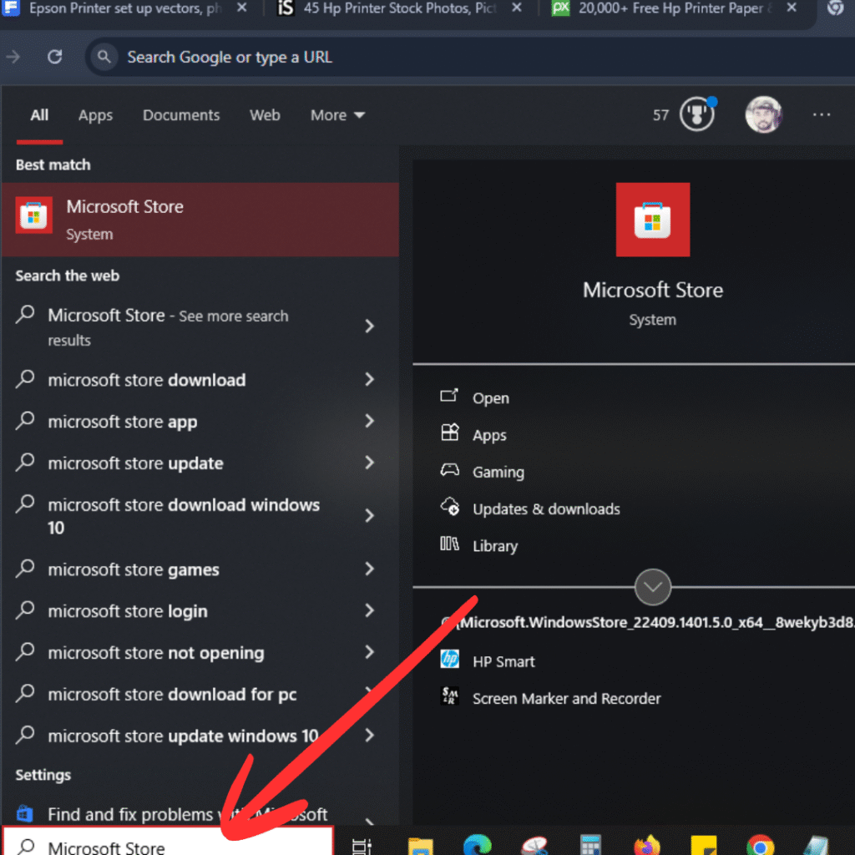Select 'Microsoft Store - See more search results'
Screen dimensions: 855x855
click(x=168, y=326)
